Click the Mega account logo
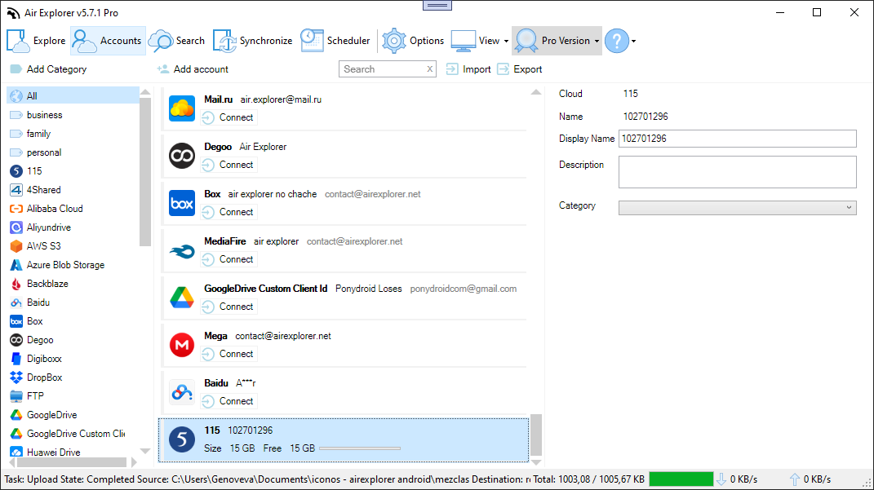Screen dimensions: 874x490 181,346
